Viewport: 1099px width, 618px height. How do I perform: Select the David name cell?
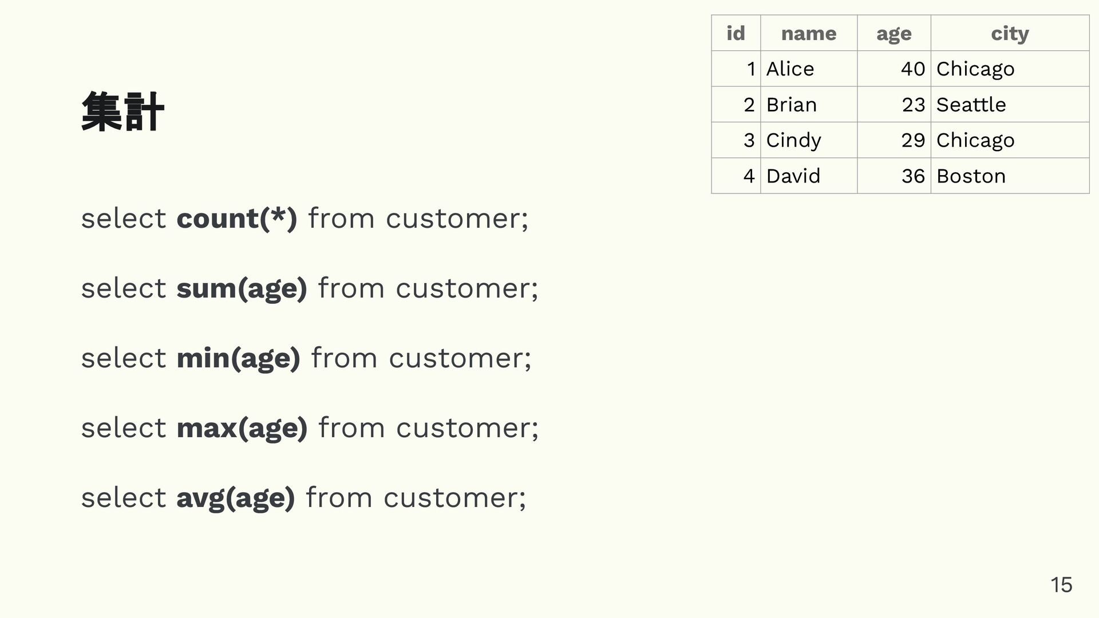[809, 176]
